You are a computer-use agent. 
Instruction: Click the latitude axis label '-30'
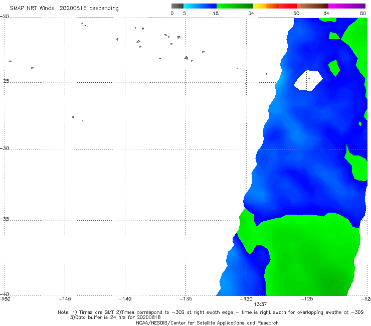(x=5, y=148)
